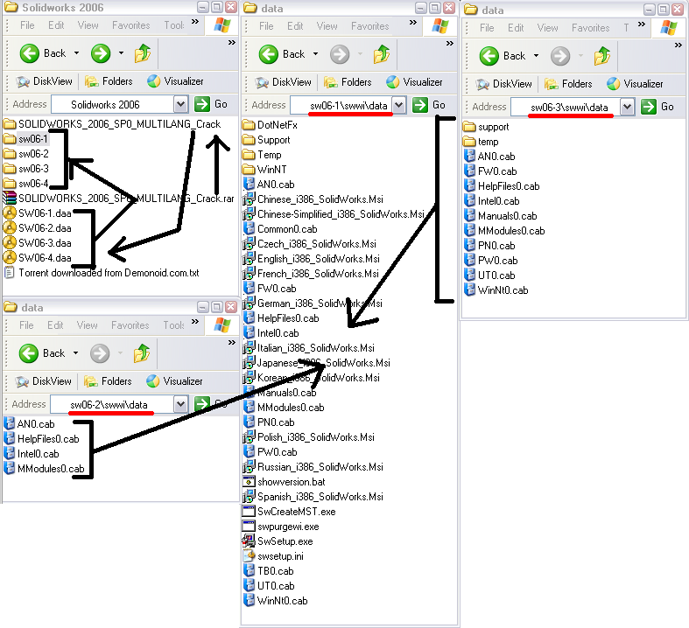Image resolution: width=689 pixels, height=628 pixels.
Task: Expand address dropdown showing sw06-3\swwi\data
Action: (627, 107)
